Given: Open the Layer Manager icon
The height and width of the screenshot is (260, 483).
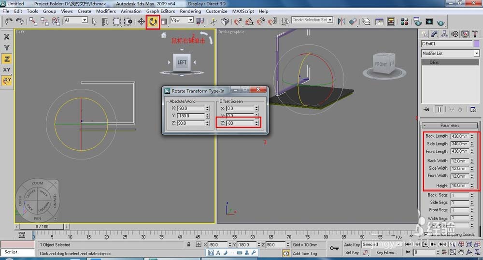Looking at the screenshot, I should (366, 21).
